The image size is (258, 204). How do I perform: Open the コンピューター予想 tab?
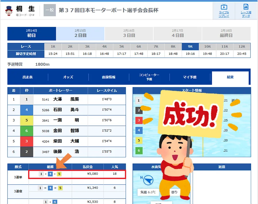[x=149, y=77]
